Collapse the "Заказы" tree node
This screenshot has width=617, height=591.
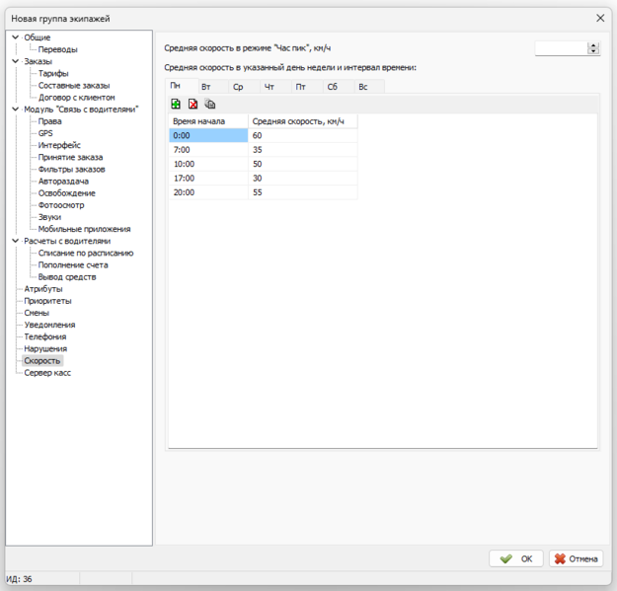15,61
